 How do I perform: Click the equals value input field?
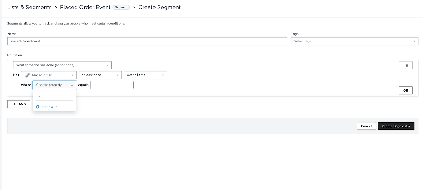tap(112, 85)
